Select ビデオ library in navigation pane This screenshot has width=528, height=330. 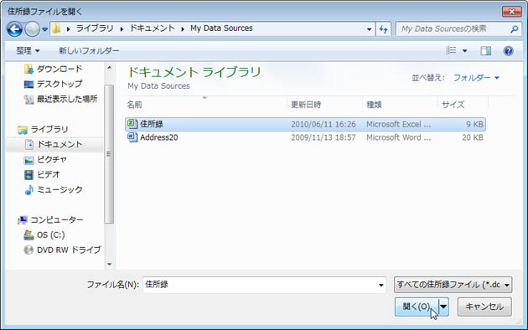[48, 174]
